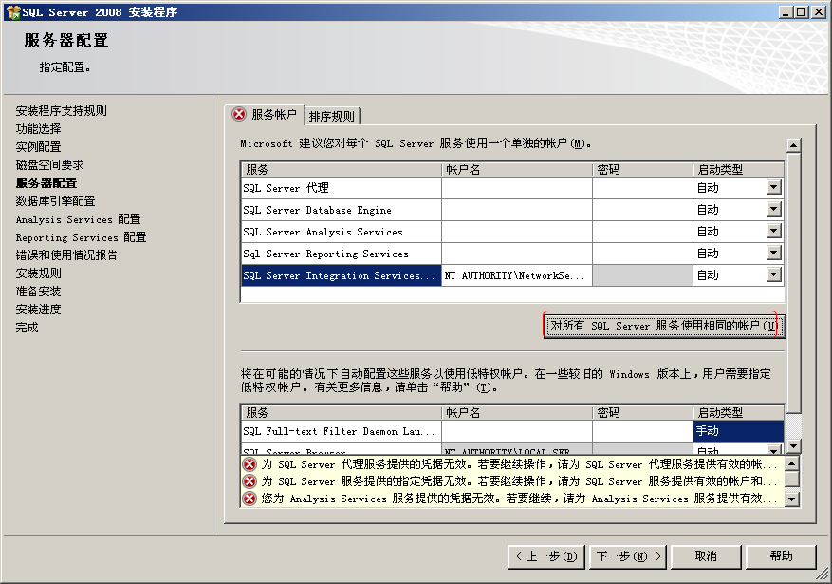Click the bold 服务器配置 step in the sidebar
Screen dimensions: 832x584
(46, 182)
